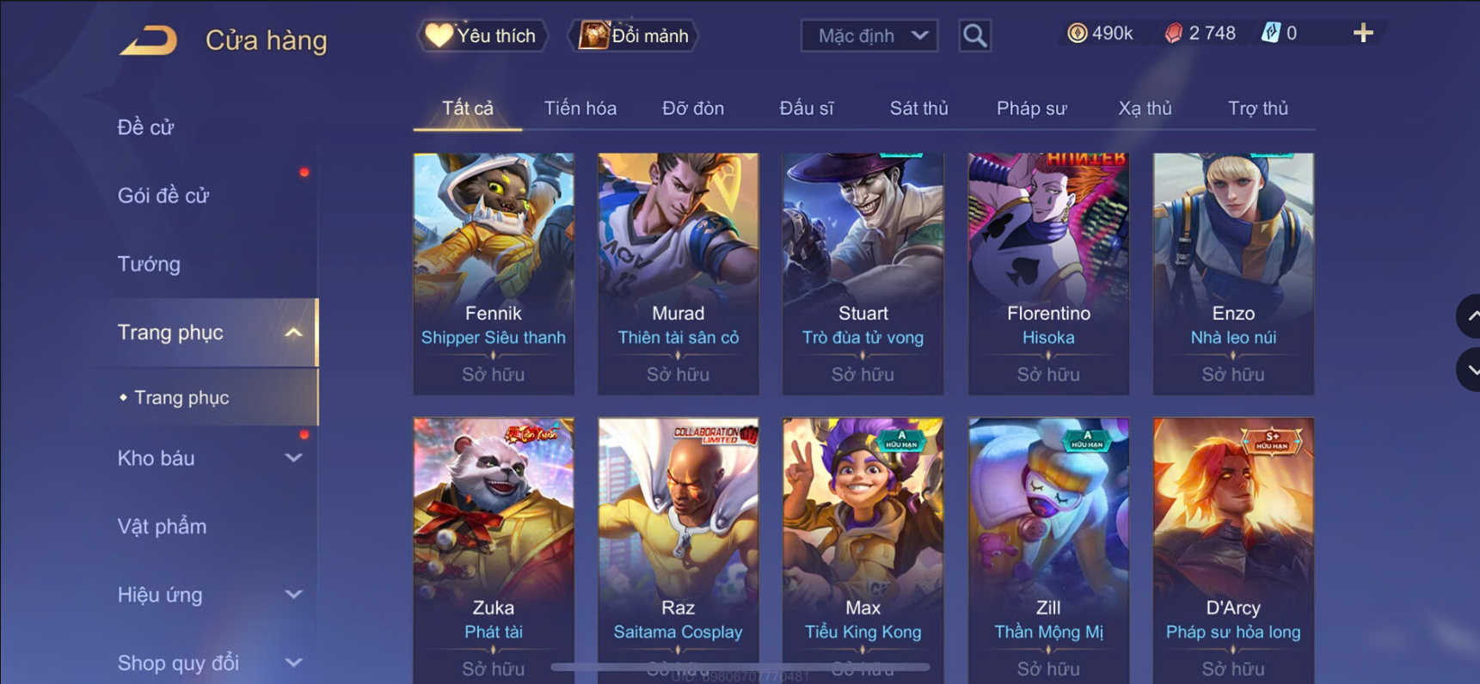Expand the Hiệu ứng sidebar section
This screenshot has height=684, width=1480.
tap(293, 595)
